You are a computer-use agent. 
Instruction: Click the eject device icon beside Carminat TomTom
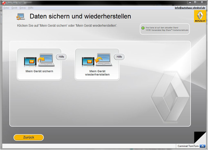click(202, 146)
